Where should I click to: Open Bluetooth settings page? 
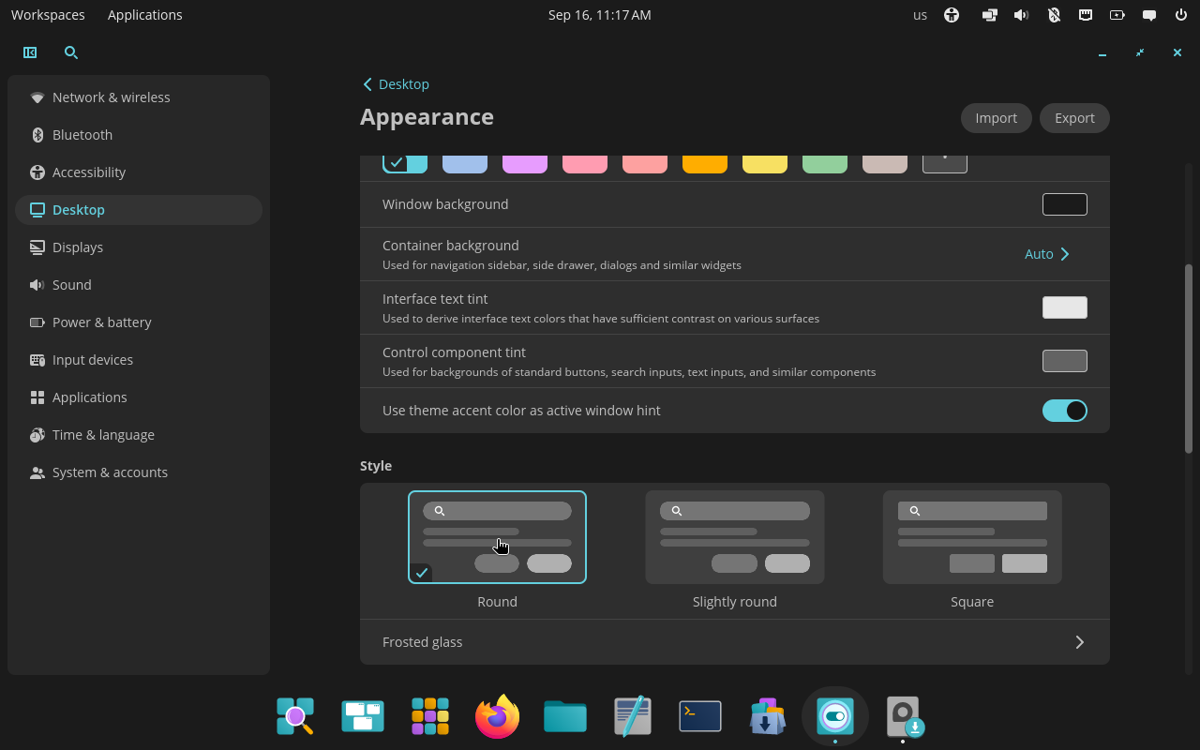[x=139, y=135]
